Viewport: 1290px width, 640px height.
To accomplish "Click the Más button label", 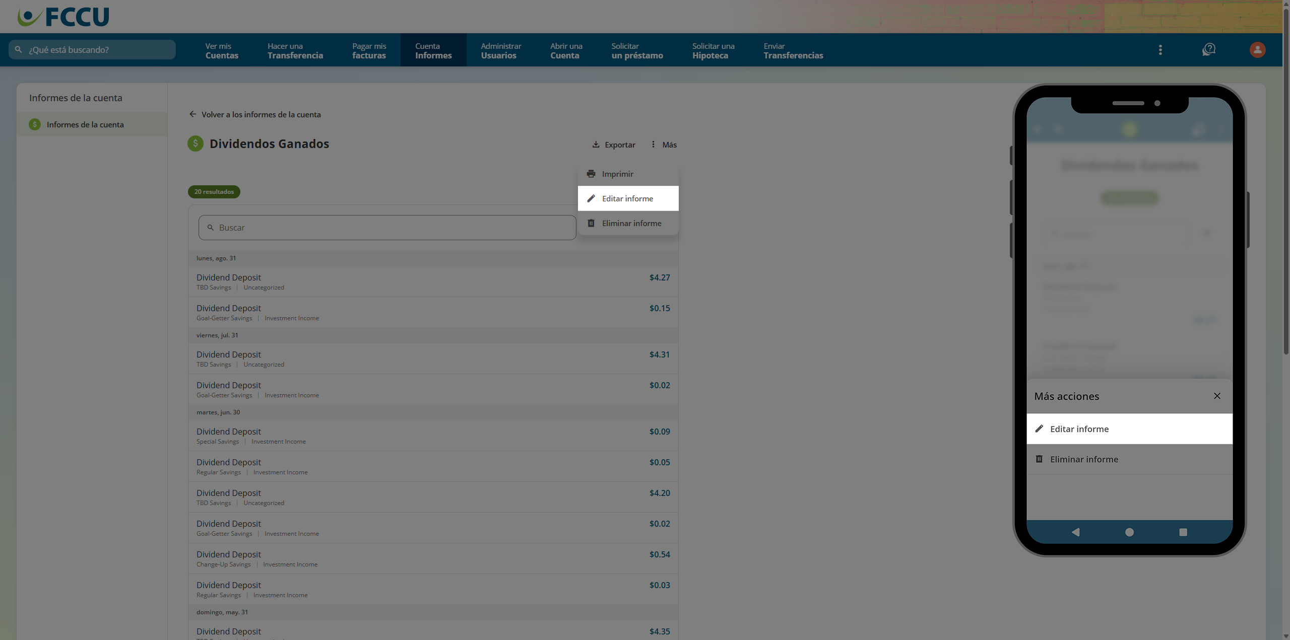I will click(669, 145).
